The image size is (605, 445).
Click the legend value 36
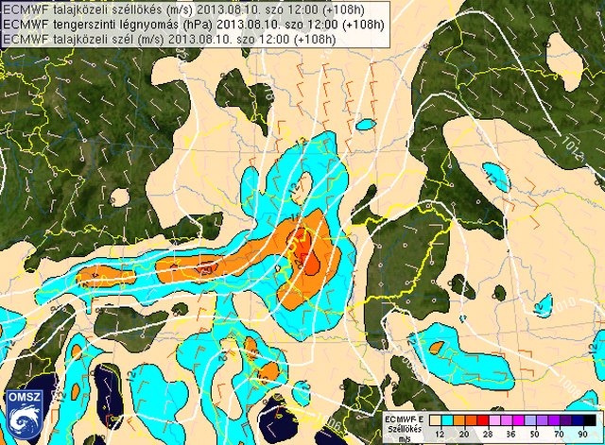(511, 435)
